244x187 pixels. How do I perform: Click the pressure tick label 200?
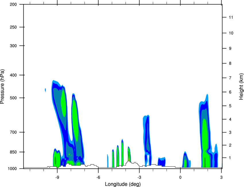coord(13,4)
